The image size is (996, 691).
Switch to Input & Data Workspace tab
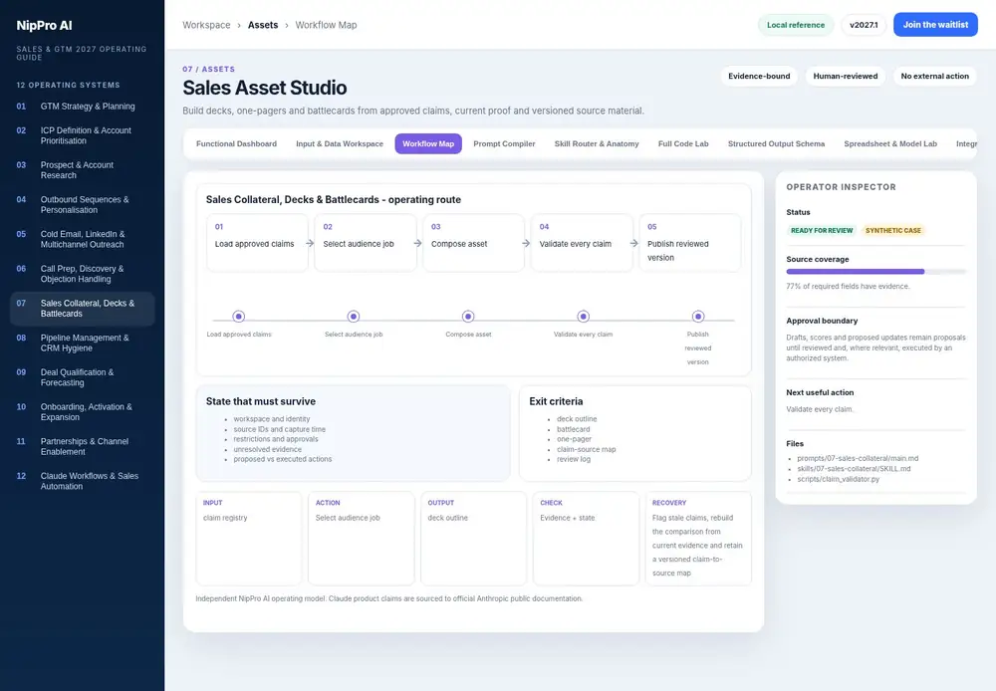[340, 144]
